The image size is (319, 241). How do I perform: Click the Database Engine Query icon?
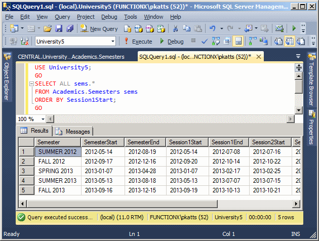pos(128,29)
